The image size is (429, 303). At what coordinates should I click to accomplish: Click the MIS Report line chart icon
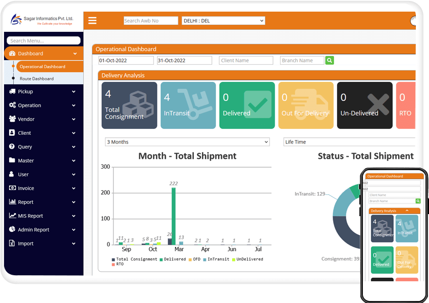point(12,216)
